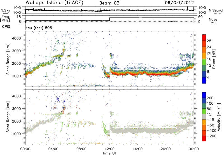This screenshot has height=155, width=224.
Task: Click the blue bottom of Power color bar
Action: click(x=204, y=80)
